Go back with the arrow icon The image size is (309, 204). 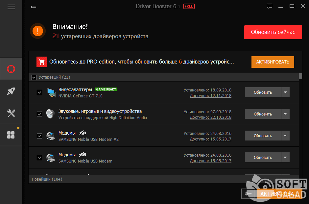pos(33,7)
